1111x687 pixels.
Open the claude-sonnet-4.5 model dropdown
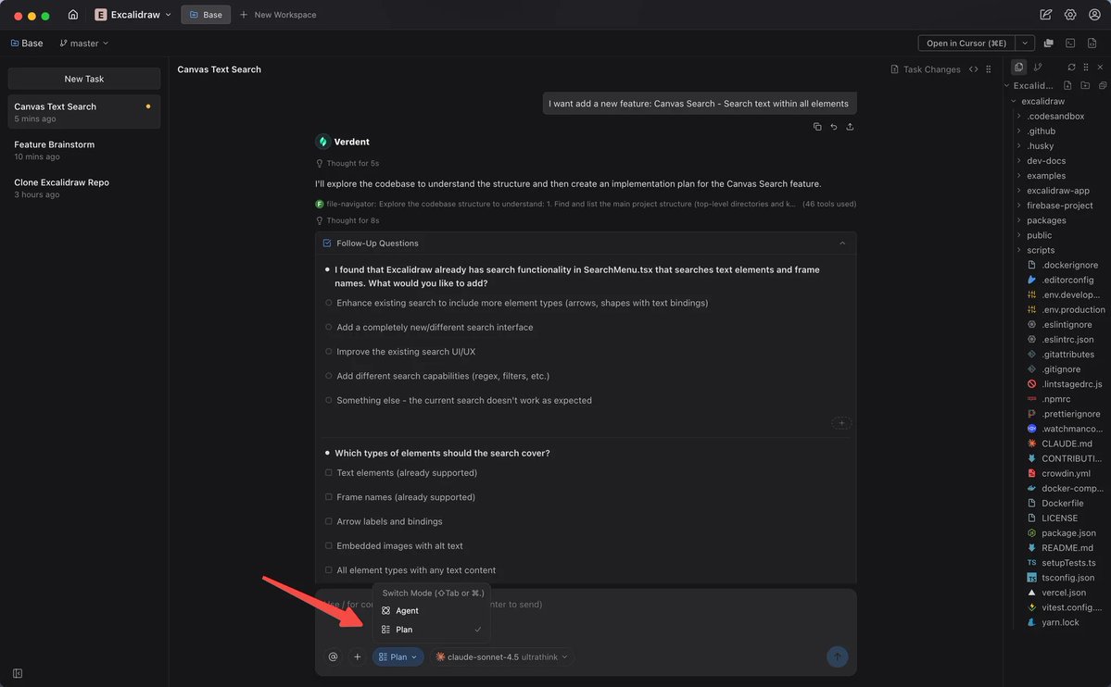(501, 656)
